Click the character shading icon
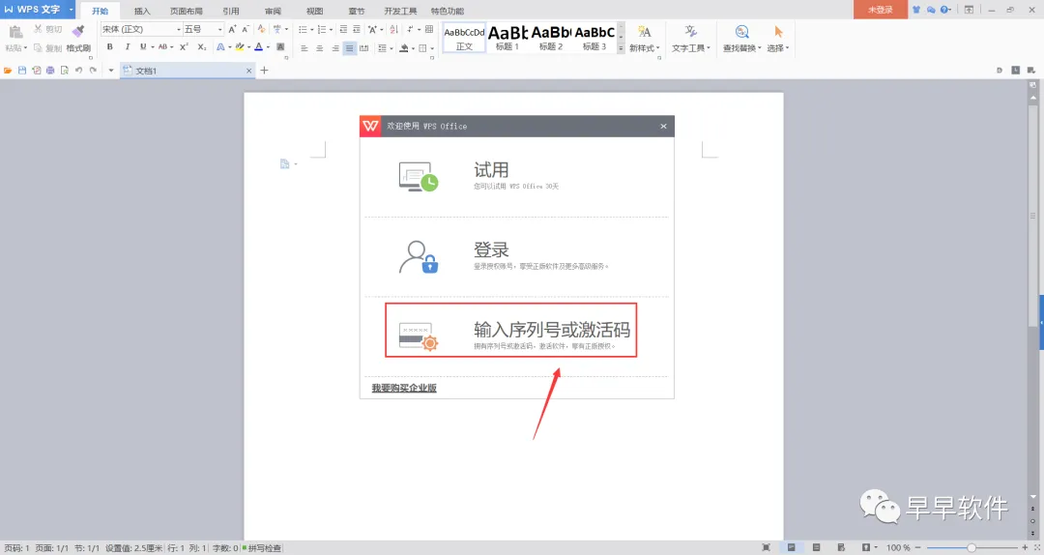 pos(280,47)
